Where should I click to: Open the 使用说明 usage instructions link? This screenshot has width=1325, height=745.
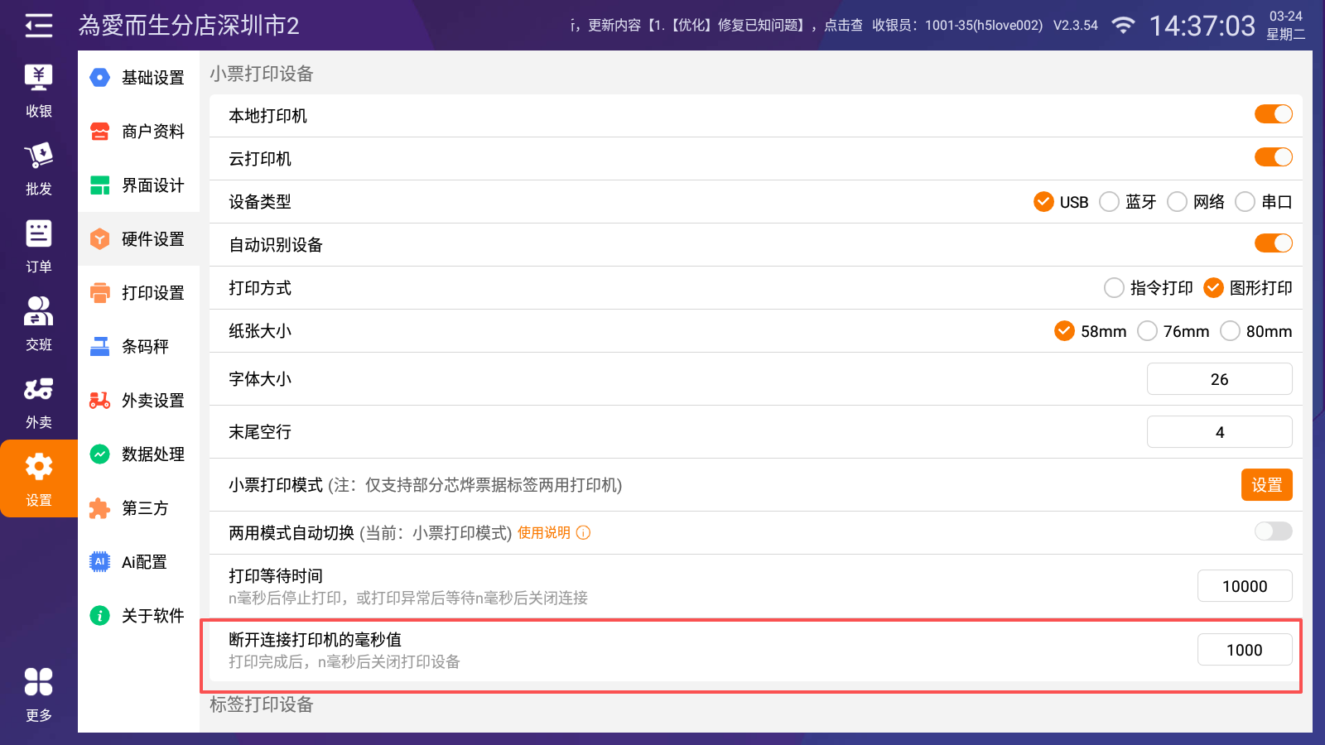pos(544,533)
